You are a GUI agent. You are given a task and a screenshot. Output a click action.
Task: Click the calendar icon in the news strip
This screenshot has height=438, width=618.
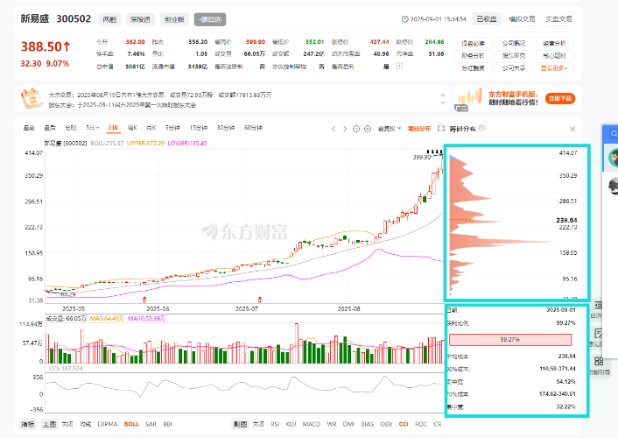coord(32,99)
